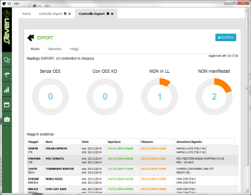Click the vertical scrollbar thumb

click(247, 89)
